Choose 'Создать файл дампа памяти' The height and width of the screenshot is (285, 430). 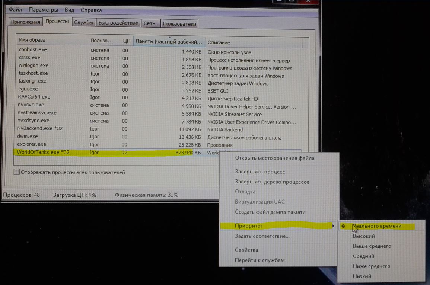point(270,212)
